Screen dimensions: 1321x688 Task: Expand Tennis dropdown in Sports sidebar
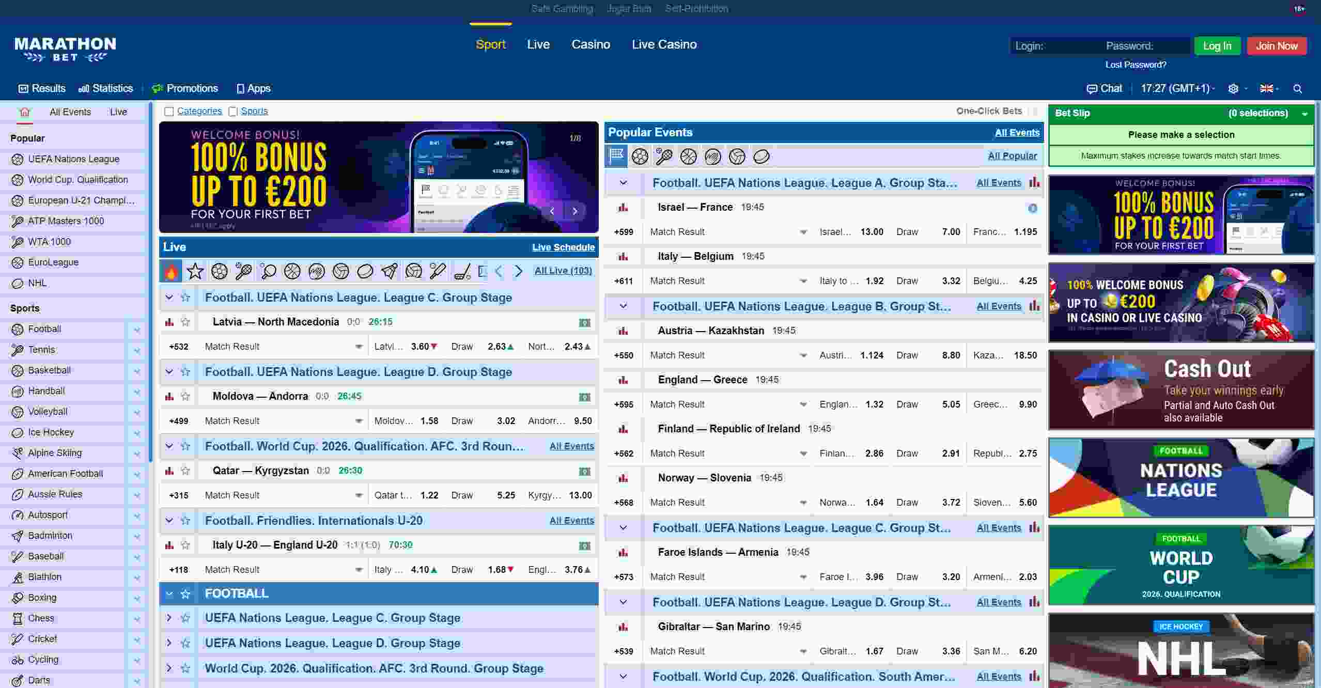click(x=137, y=350)
